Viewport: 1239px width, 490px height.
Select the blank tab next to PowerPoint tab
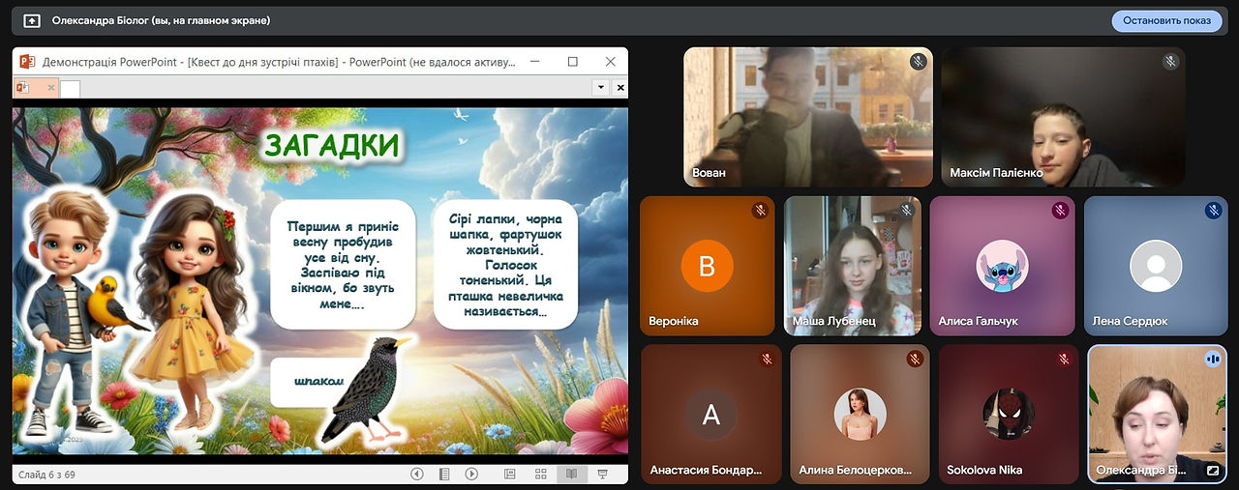71,89
